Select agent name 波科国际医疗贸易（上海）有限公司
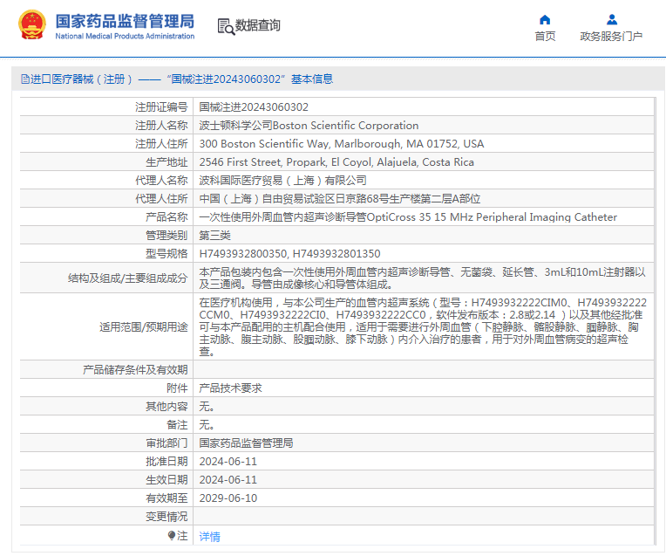 [x=283, y=181]
